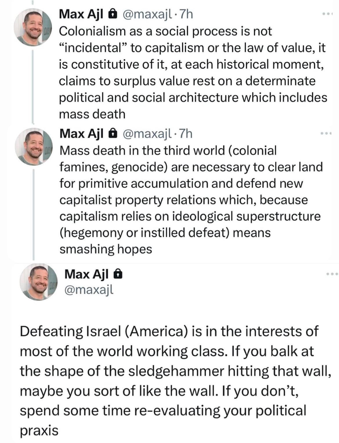This screenshot has width=339, height=443.
Task: Click @maxajl handle in the second tweet header
Action: point(147,134)
